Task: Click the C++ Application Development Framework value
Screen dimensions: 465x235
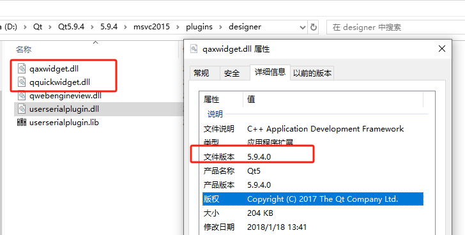Action: point(325,129)
